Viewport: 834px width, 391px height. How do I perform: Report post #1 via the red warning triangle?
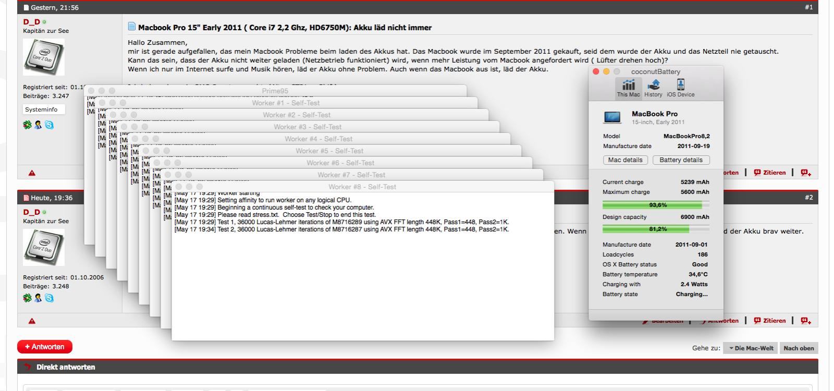click(x=32, y=173)
